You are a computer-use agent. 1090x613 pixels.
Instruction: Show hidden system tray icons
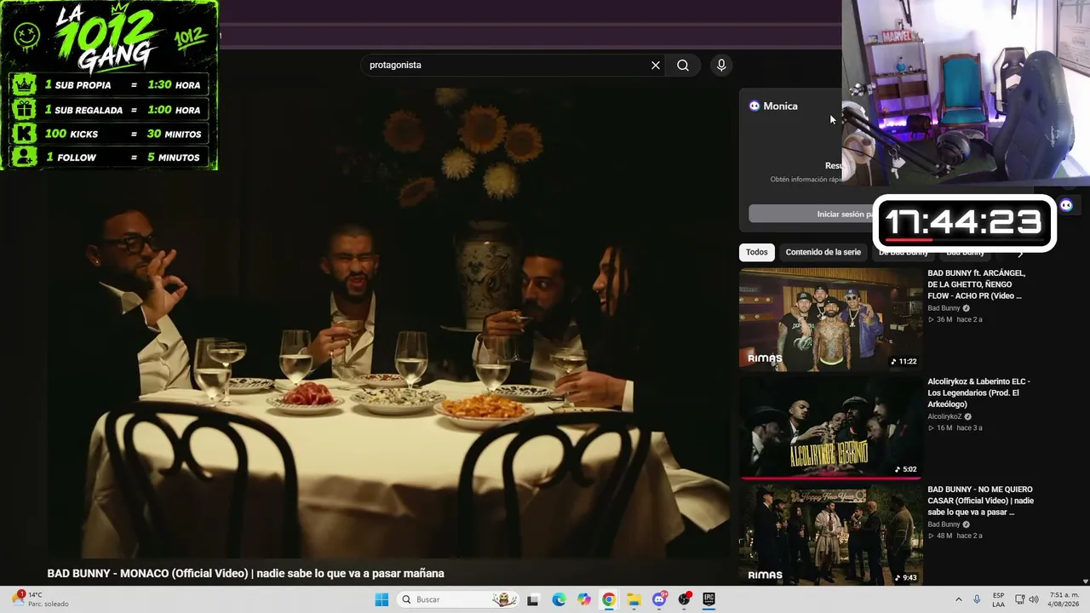point(959,599)
